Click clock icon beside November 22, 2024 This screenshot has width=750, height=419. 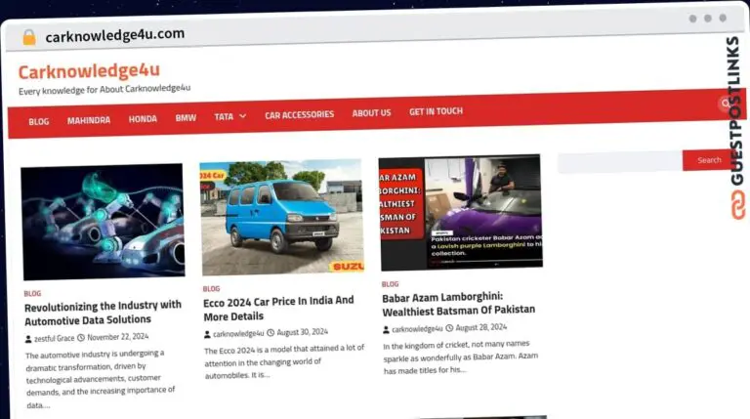[81, 338]
